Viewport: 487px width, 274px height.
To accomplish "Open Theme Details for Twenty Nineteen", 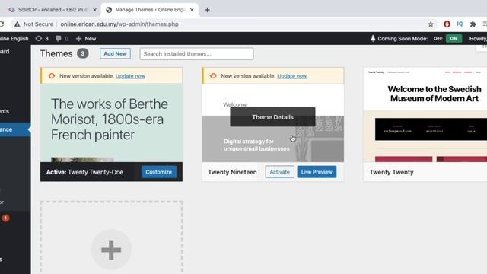I will pos(272,117).
